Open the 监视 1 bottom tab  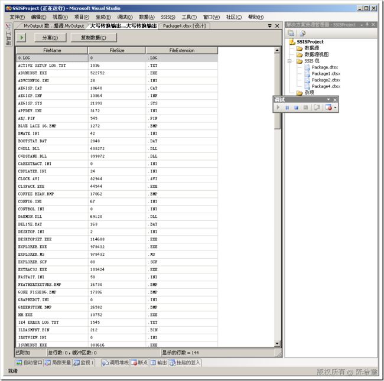click(x=84, y=363)
